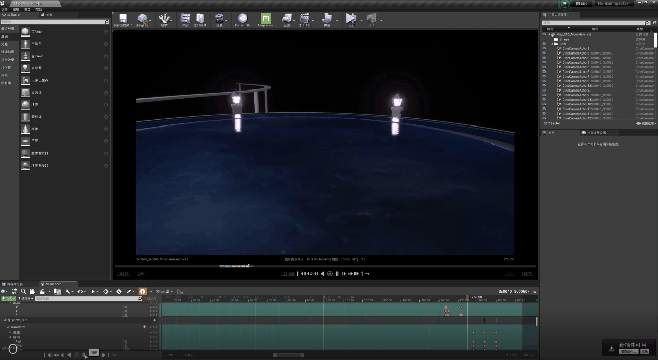
Task: Toggle visibility of CineCameraActor7
Action: coord(544,76)
